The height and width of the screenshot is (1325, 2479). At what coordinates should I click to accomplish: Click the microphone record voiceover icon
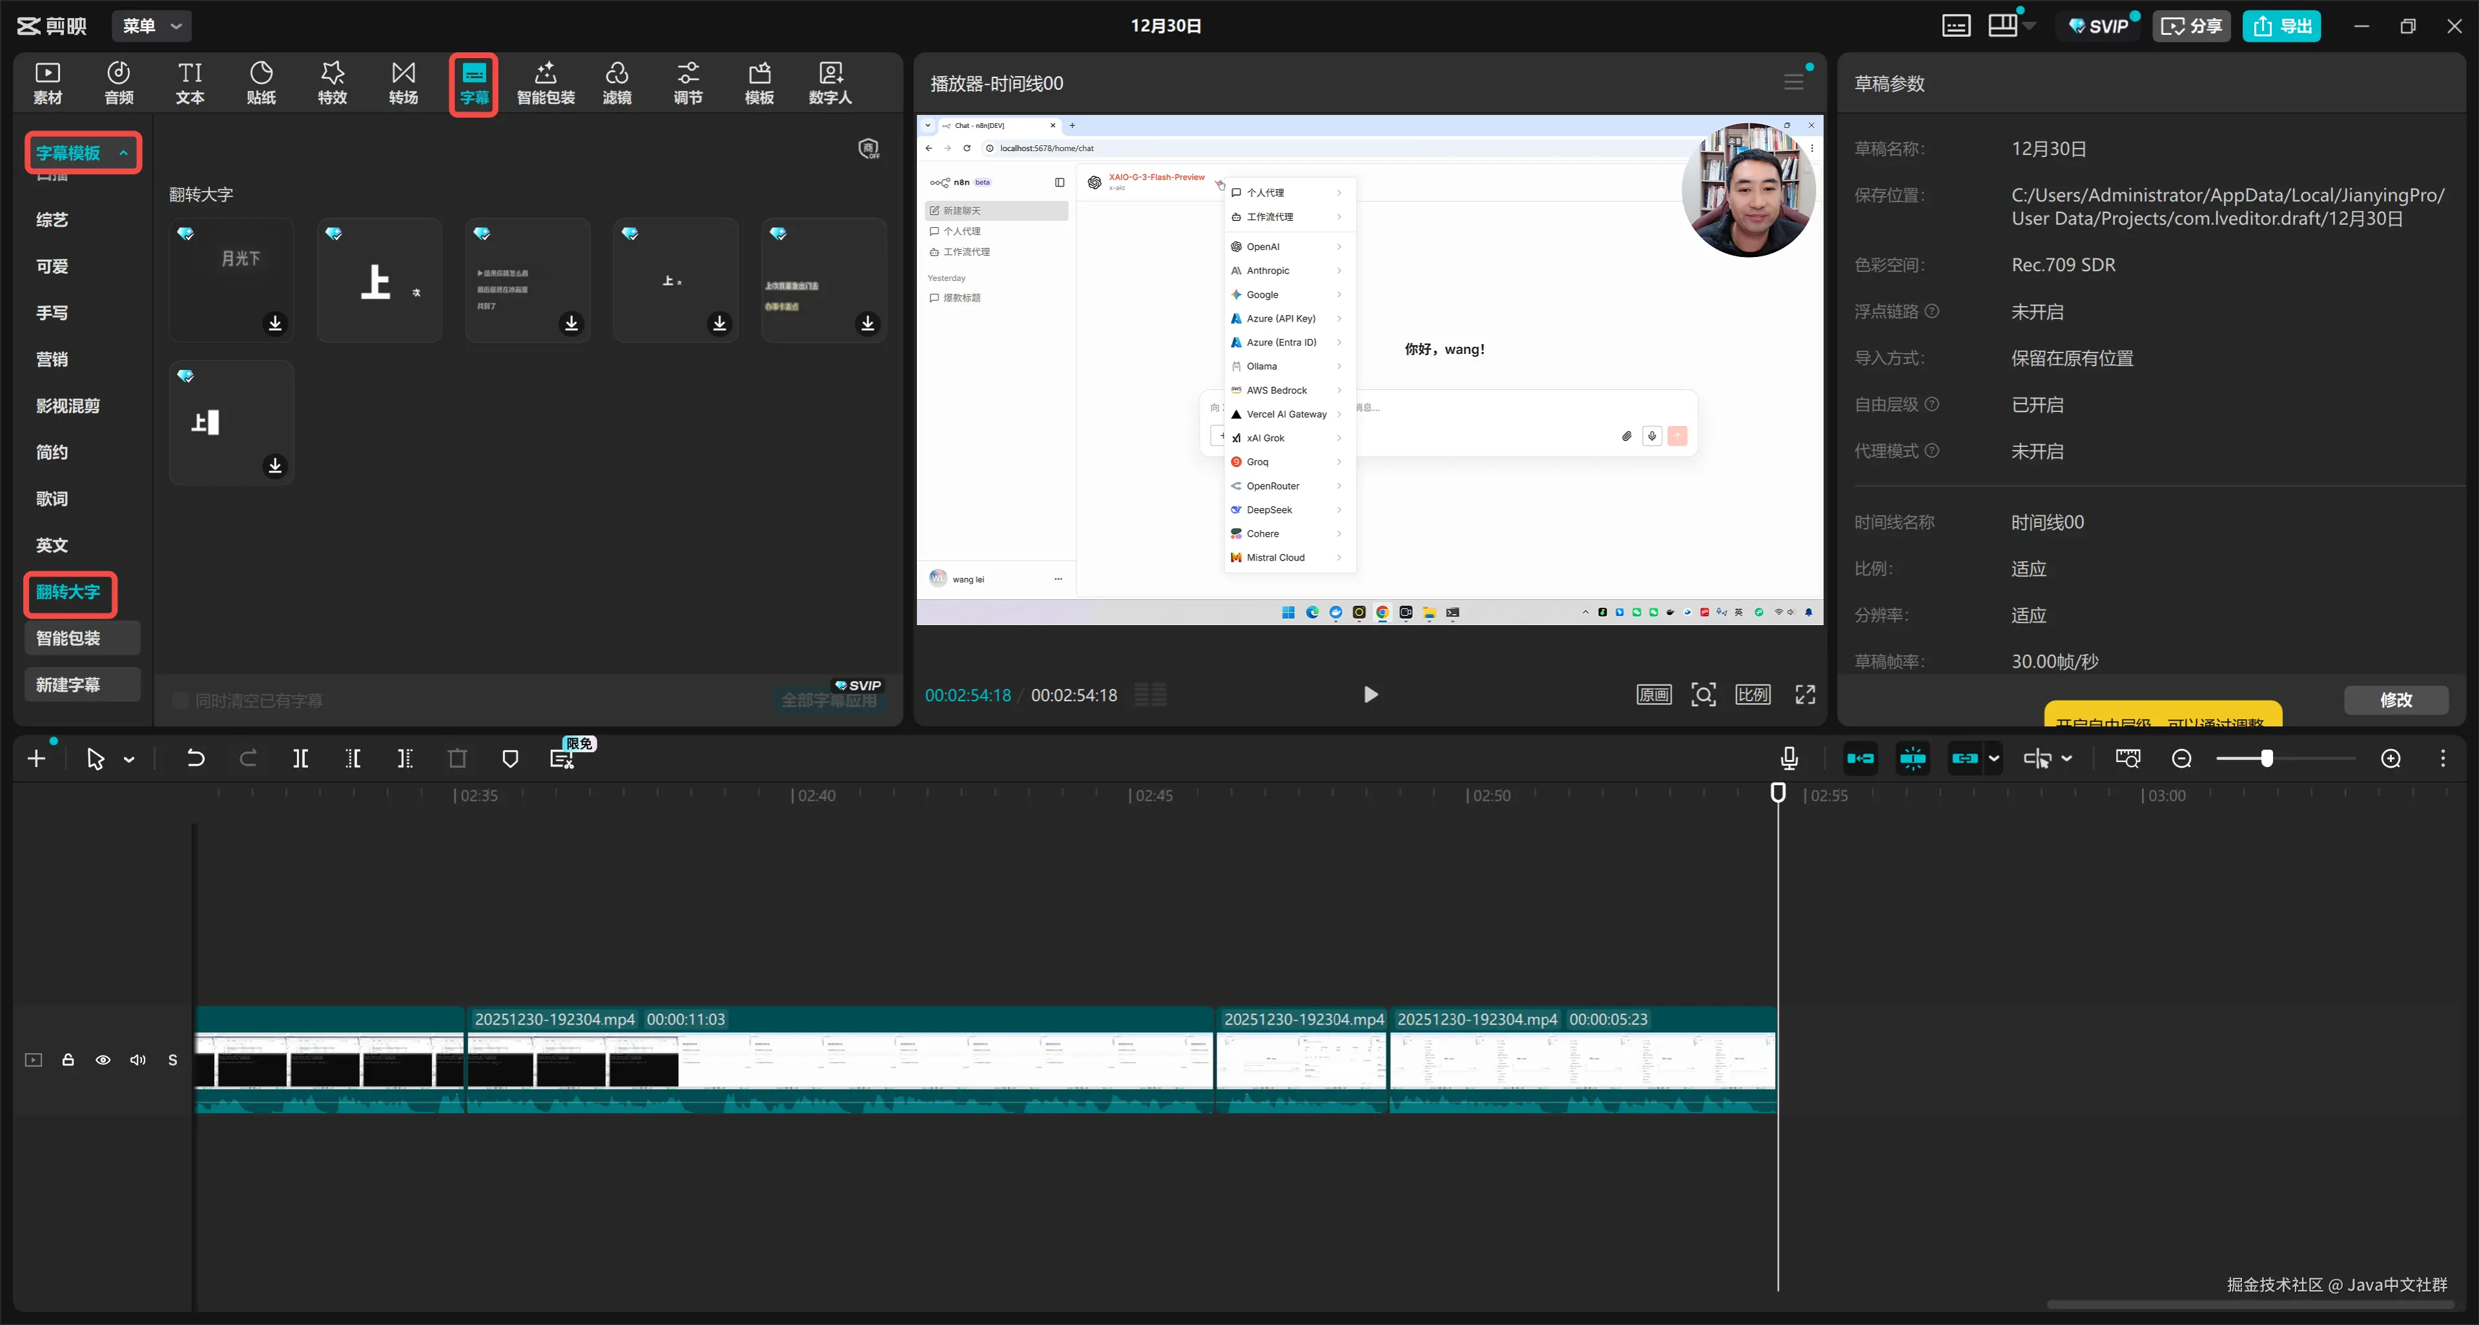pos(1789,759)
